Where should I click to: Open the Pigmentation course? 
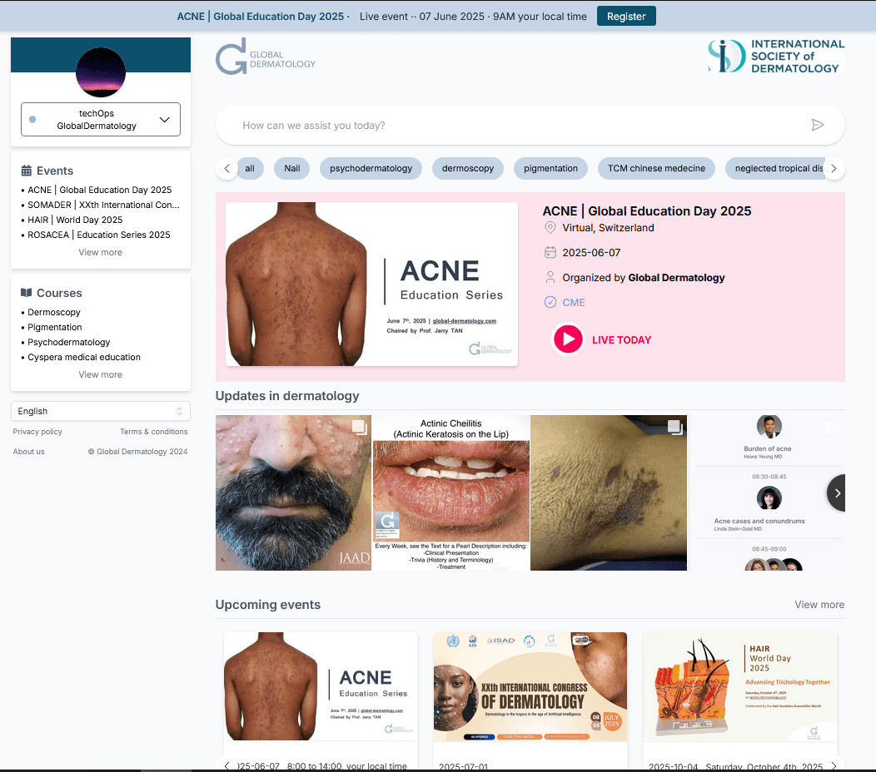[x=55, y=327]
